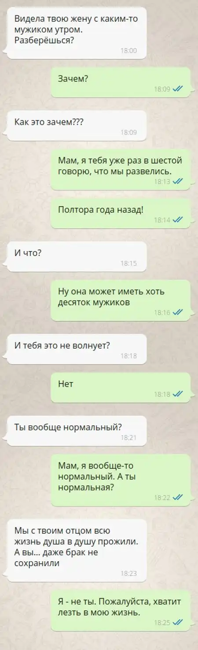Click read checkmarks on 'Я - не ты' message
The height and width of the screenshot is (650, 198).
(x=178, y=622)
